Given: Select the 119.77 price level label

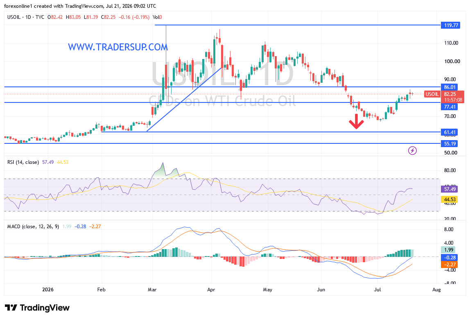Looking at the screenshot, I should [450, 25].
